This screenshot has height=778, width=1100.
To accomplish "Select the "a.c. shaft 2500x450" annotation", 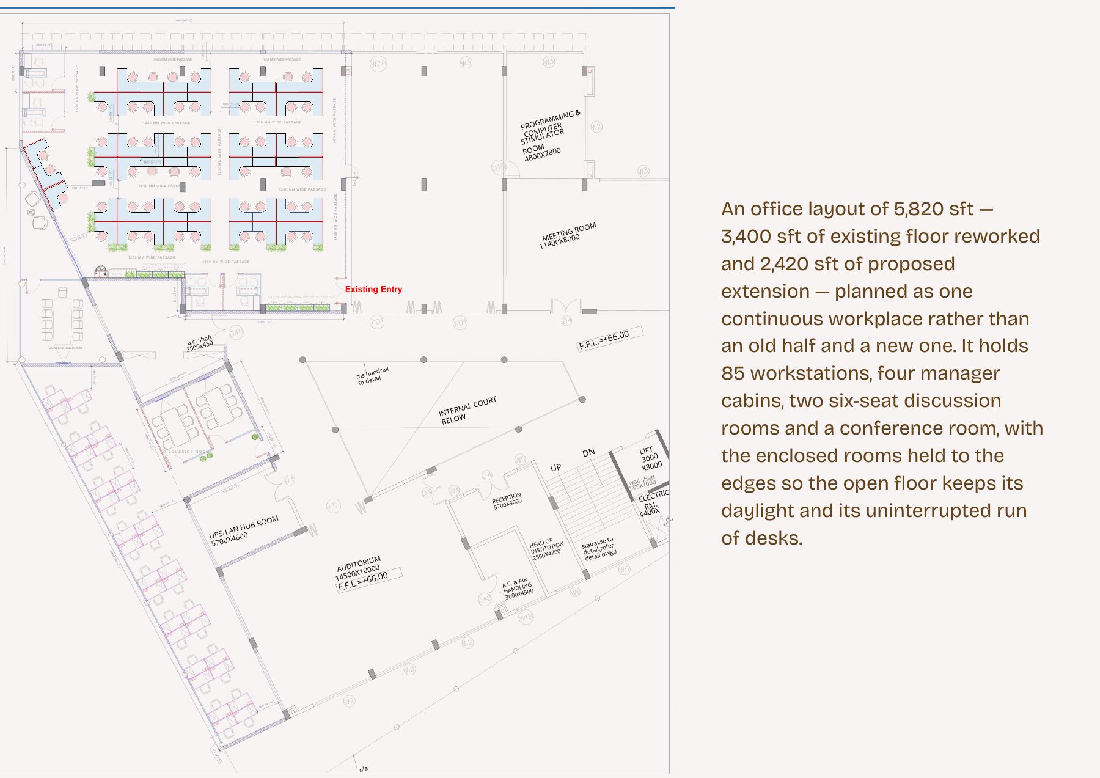I will click(200, 342).
